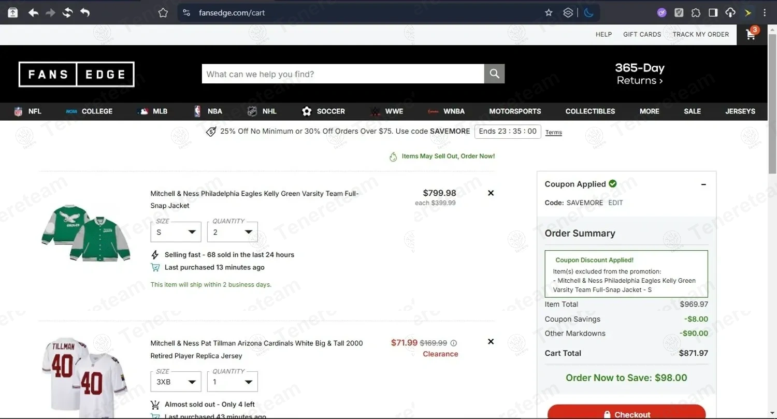Image resolution: width=777 pixels, height=419 pixels.
Task: Open the browser extensions puzzle icon
Action: pyautogui.click(x=696, y=13)
